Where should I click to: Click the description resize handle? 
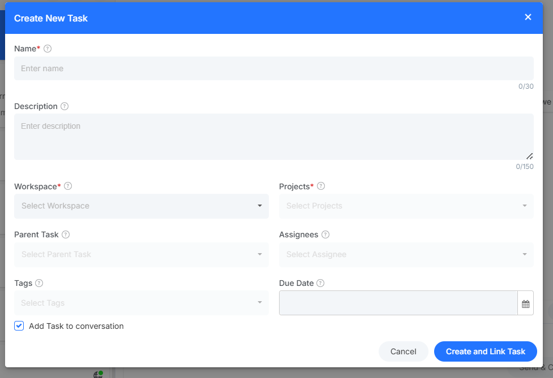(529, 156)
